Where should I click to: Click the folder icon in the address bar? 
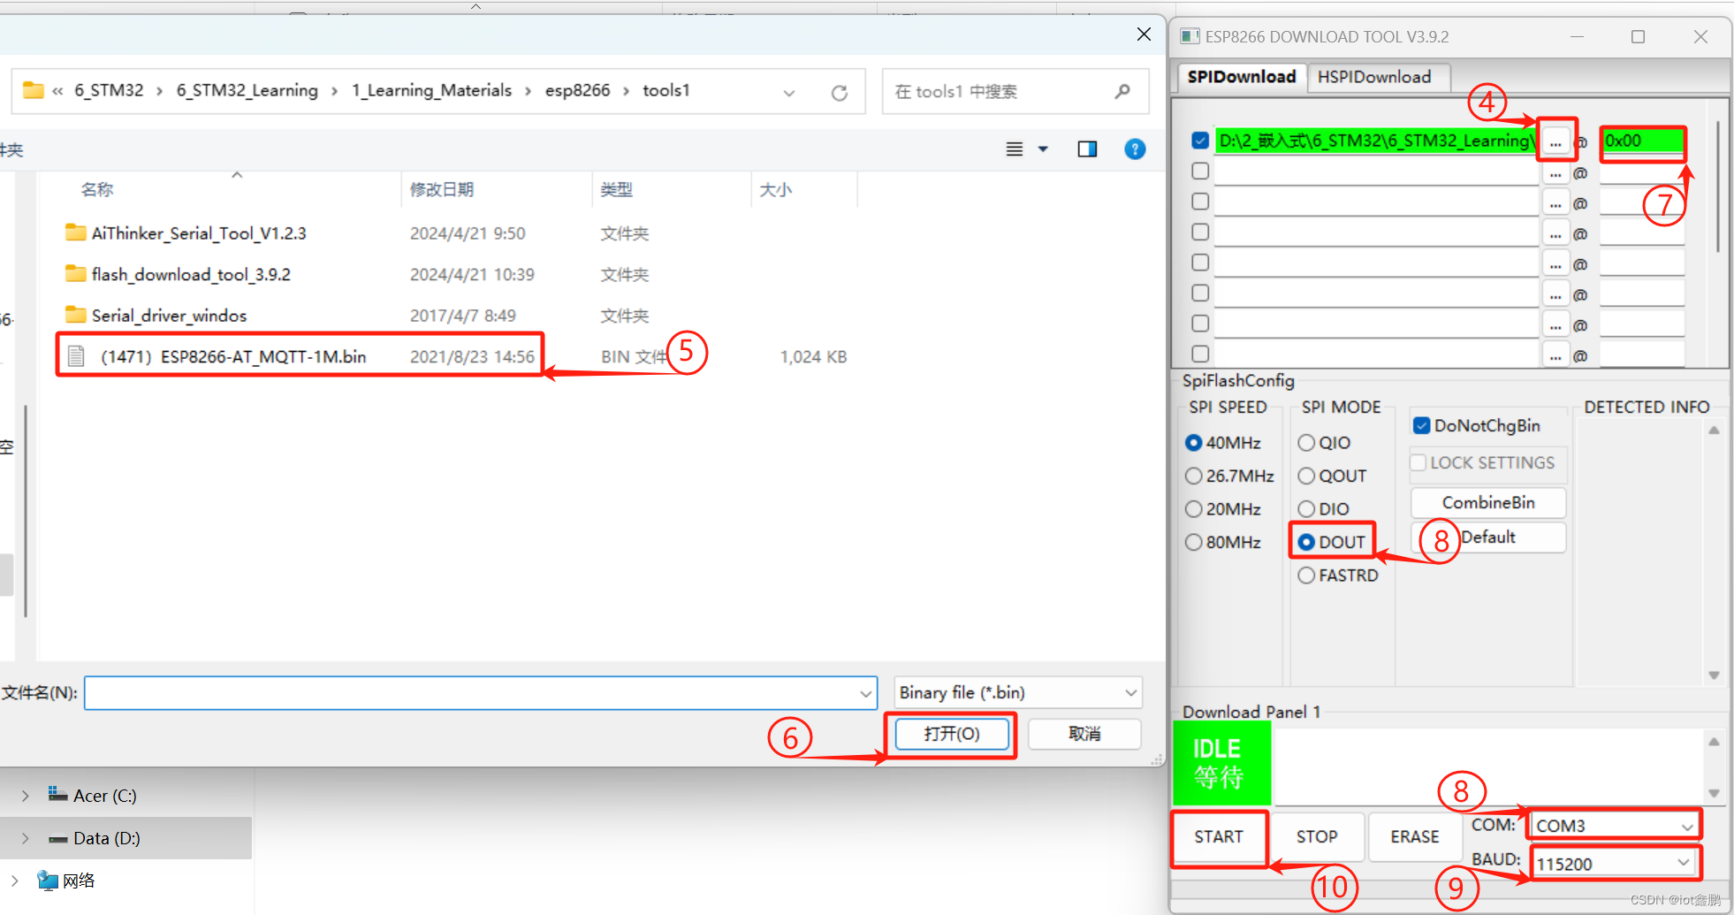click(x=34, y=90)
